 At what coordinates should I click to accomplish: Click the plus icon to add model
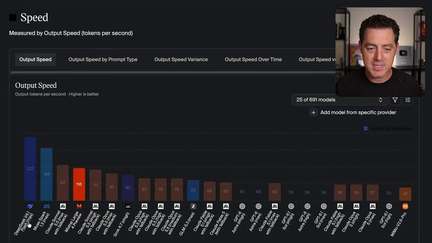click(313, 112)
